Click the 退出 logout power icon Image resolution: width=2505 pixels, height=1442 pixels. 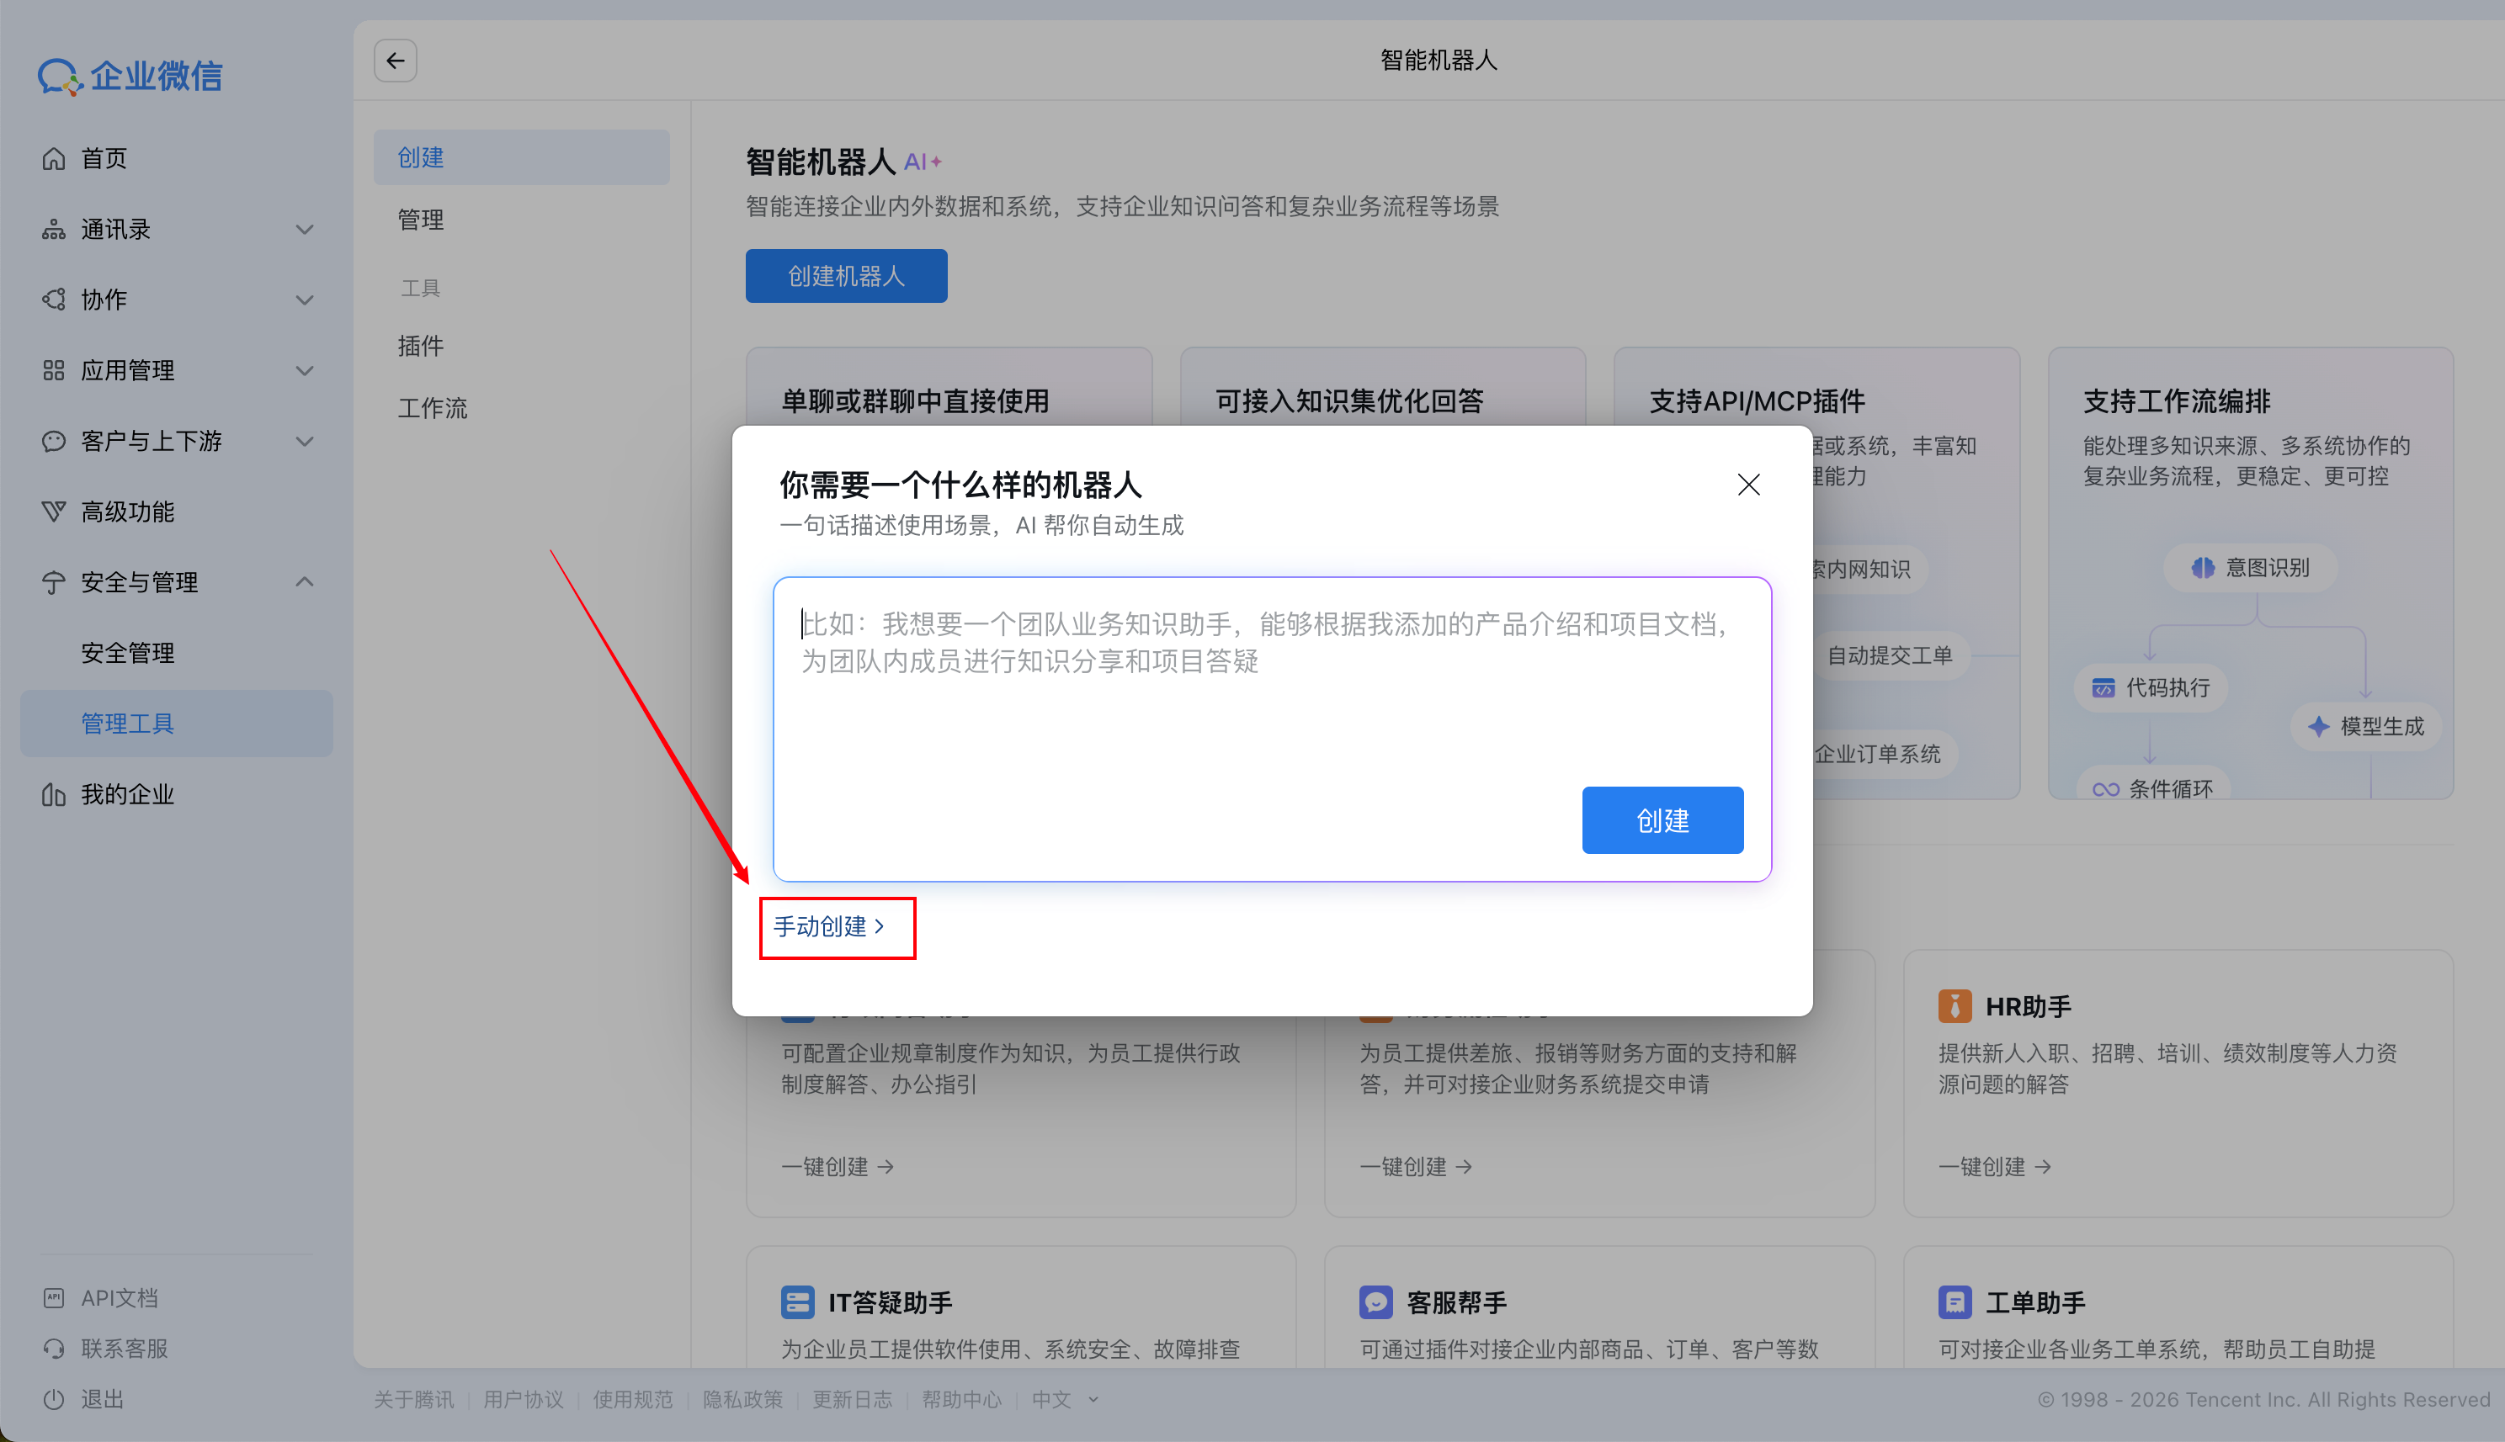pos(55,1398)
